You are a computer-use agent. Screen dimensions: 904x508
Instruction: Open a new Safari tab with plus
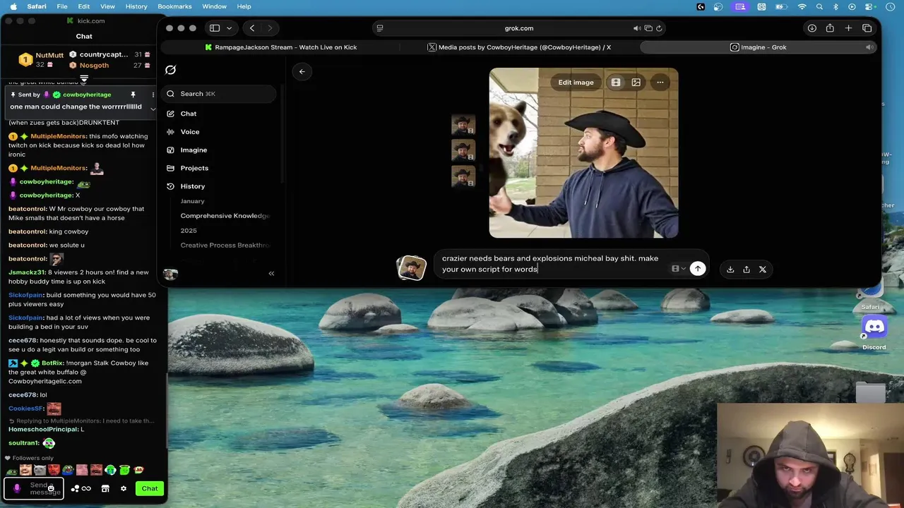[x=848, y=28]
